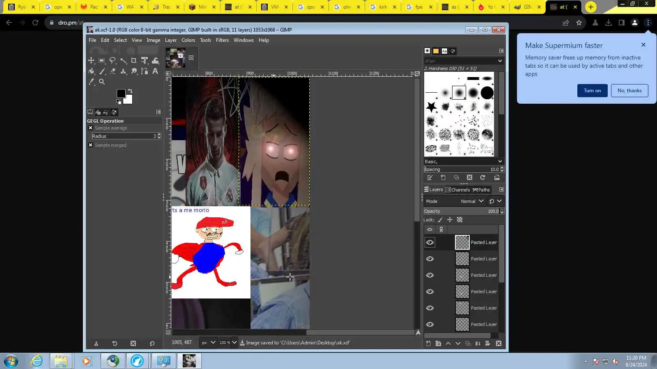The height and width of the screenshot is (369, 657).
Task: Open the Layers dock tab menu
Action: (x=501, y=189)
